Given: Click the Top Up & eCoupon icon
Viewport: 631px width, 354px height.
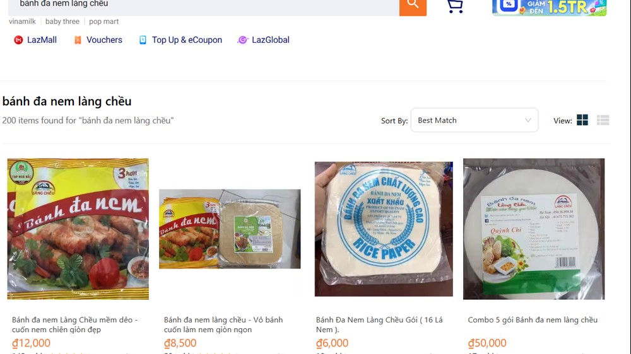Looking at the screenshot, I should click(x=143, y=40).
